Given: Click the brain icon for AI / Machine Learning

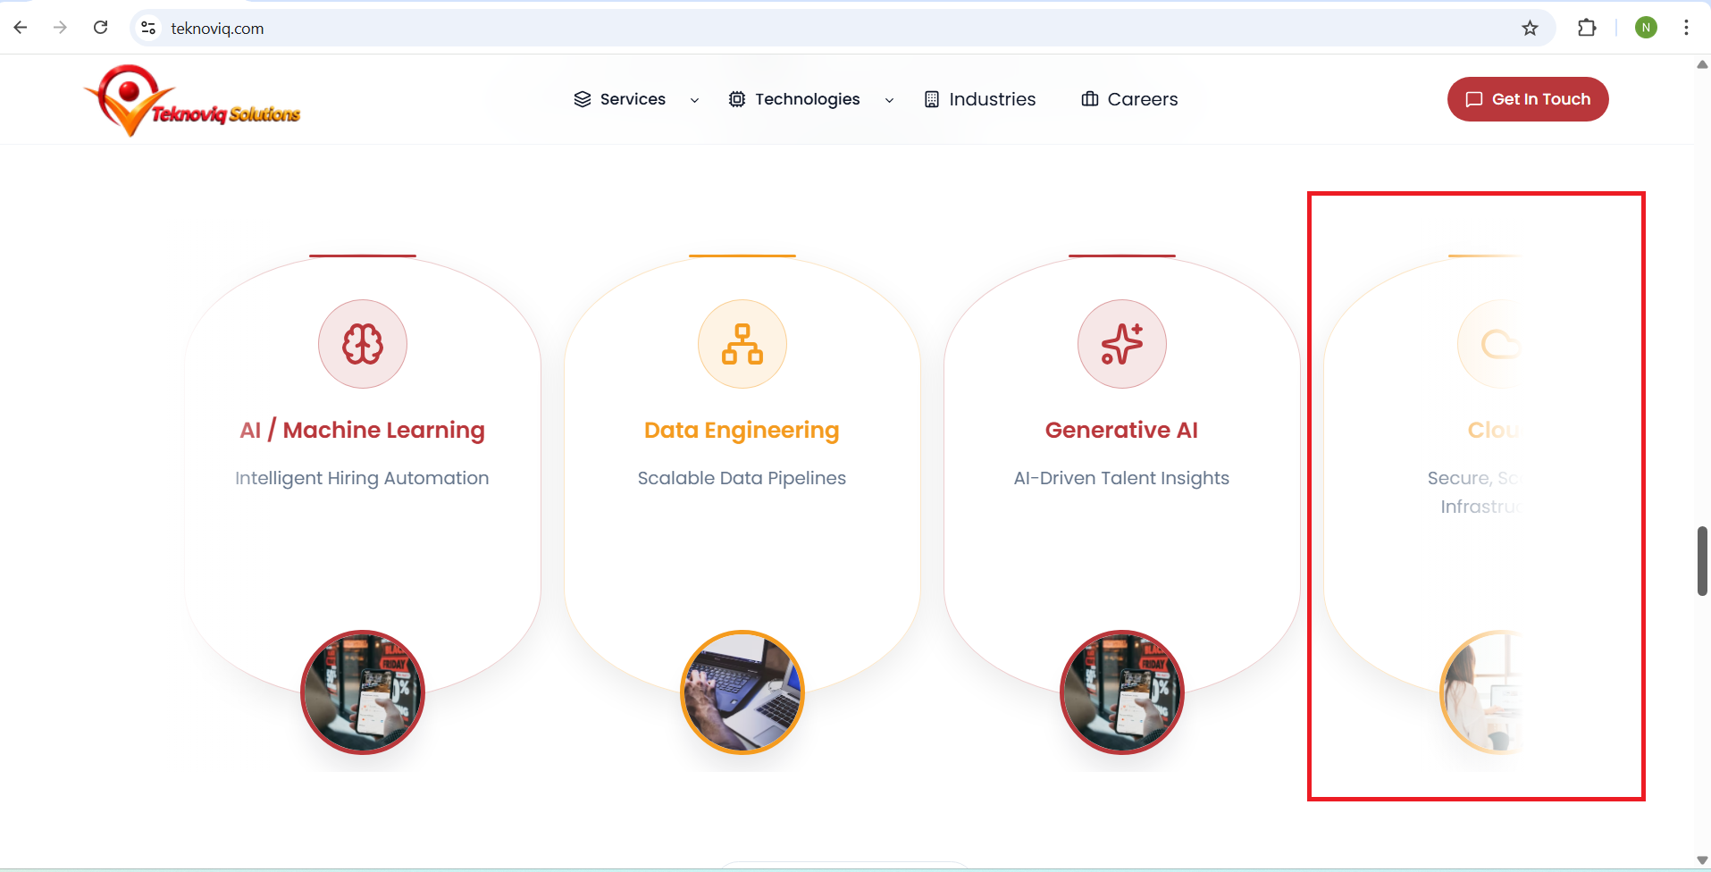Looking at the screenshot, I should 363,344.
